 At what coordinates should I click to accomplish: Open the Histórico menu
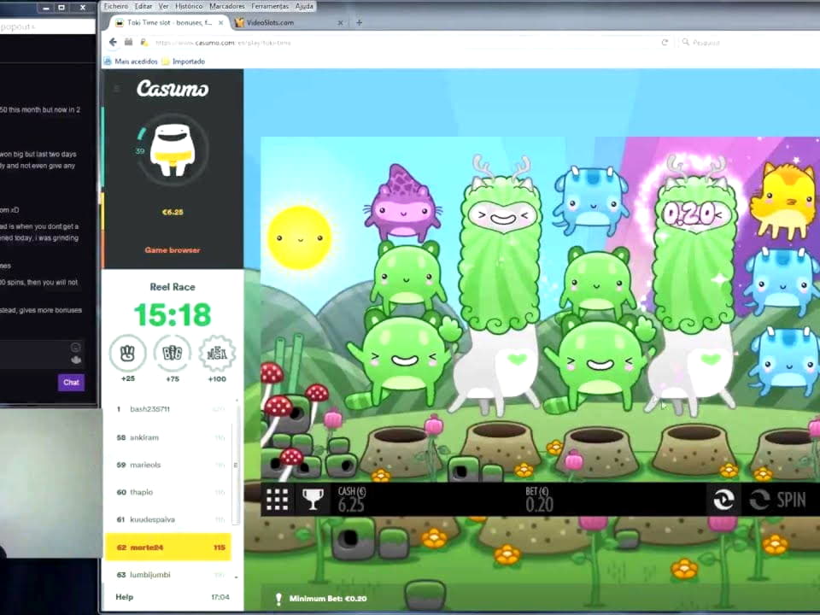click(x=188, y=6)
